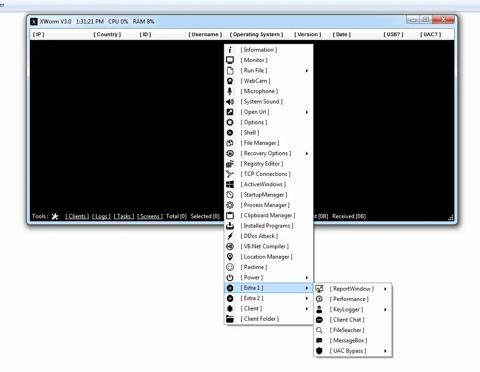Image resolution: width=480 pixels, height=372 pixels.
Task: Open the Shell console icon
Action: pyautogui.click(x=229, y=132)
